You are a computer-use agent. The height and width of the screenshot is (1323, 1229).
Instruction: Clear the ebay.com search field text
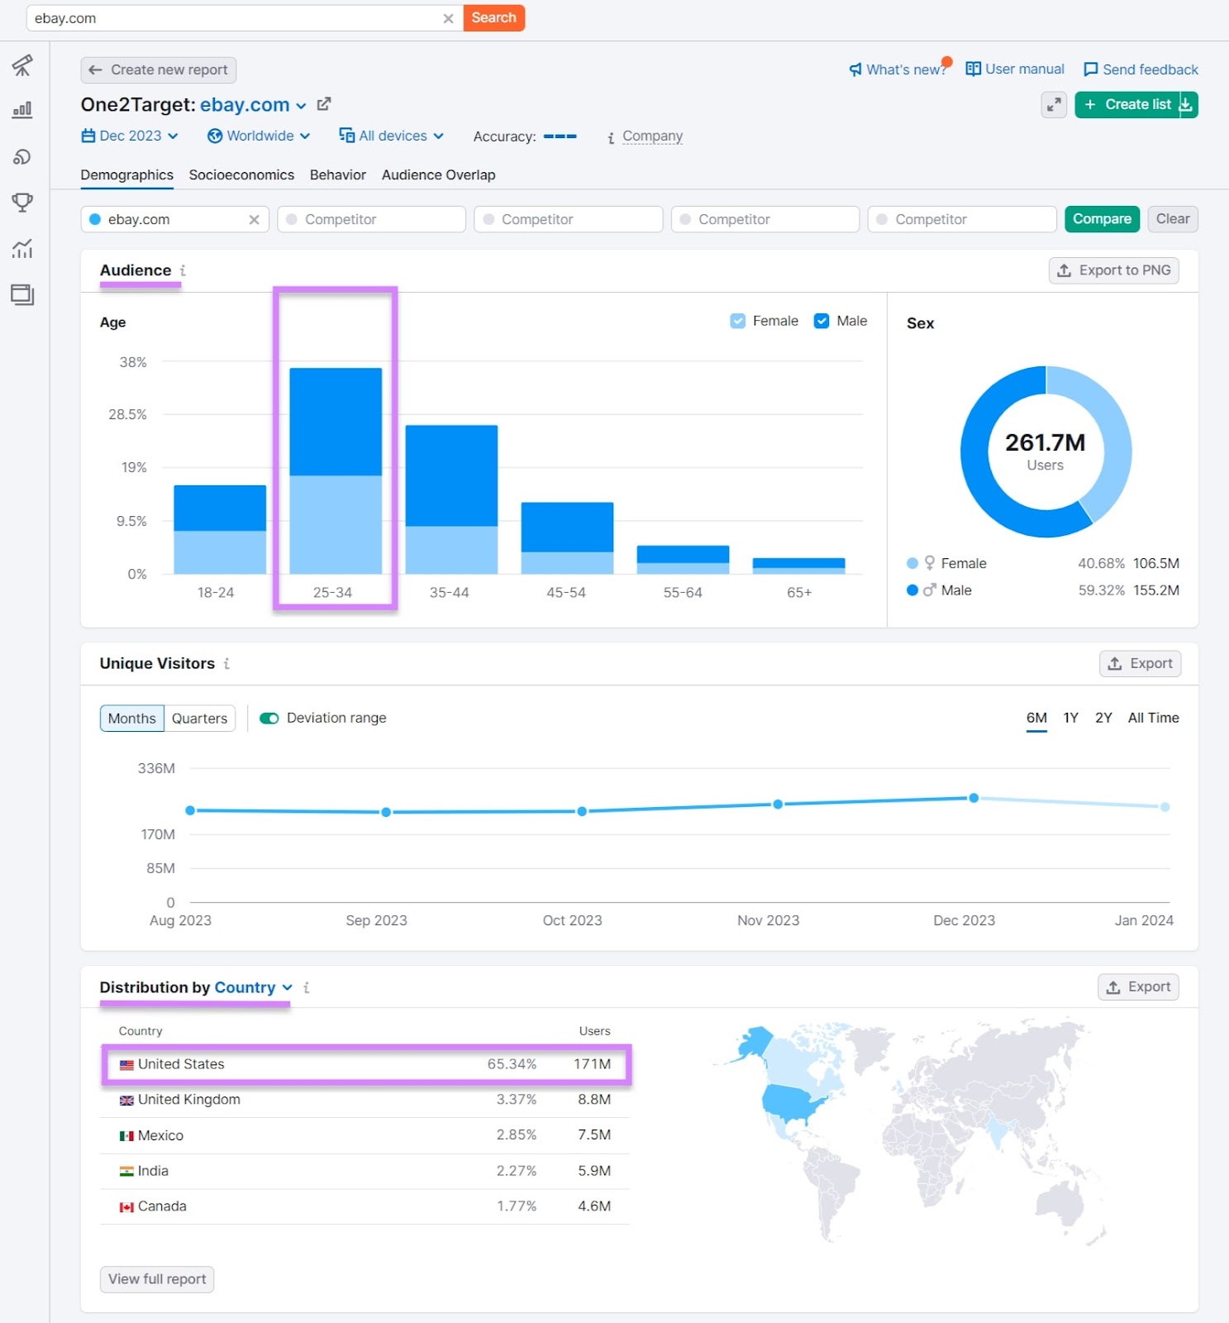tap(448, 18)
